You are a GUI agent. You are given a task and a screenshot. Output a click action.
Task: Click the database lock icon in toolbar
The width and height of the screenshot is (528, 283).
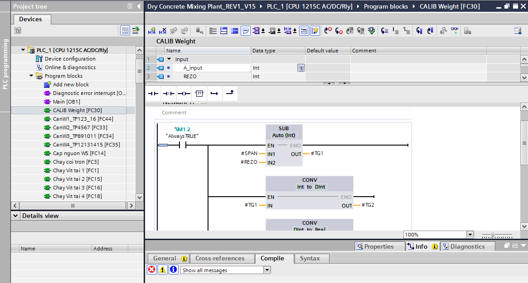[467, 31]
